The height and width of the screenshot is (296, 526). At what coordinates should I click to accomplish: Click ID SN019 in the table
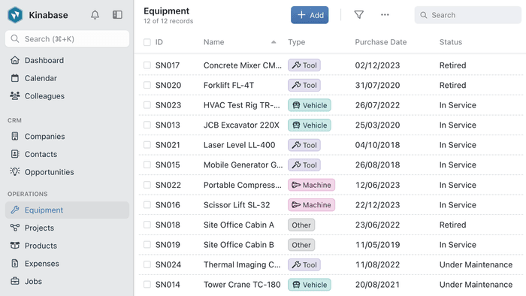pos(168,245)
